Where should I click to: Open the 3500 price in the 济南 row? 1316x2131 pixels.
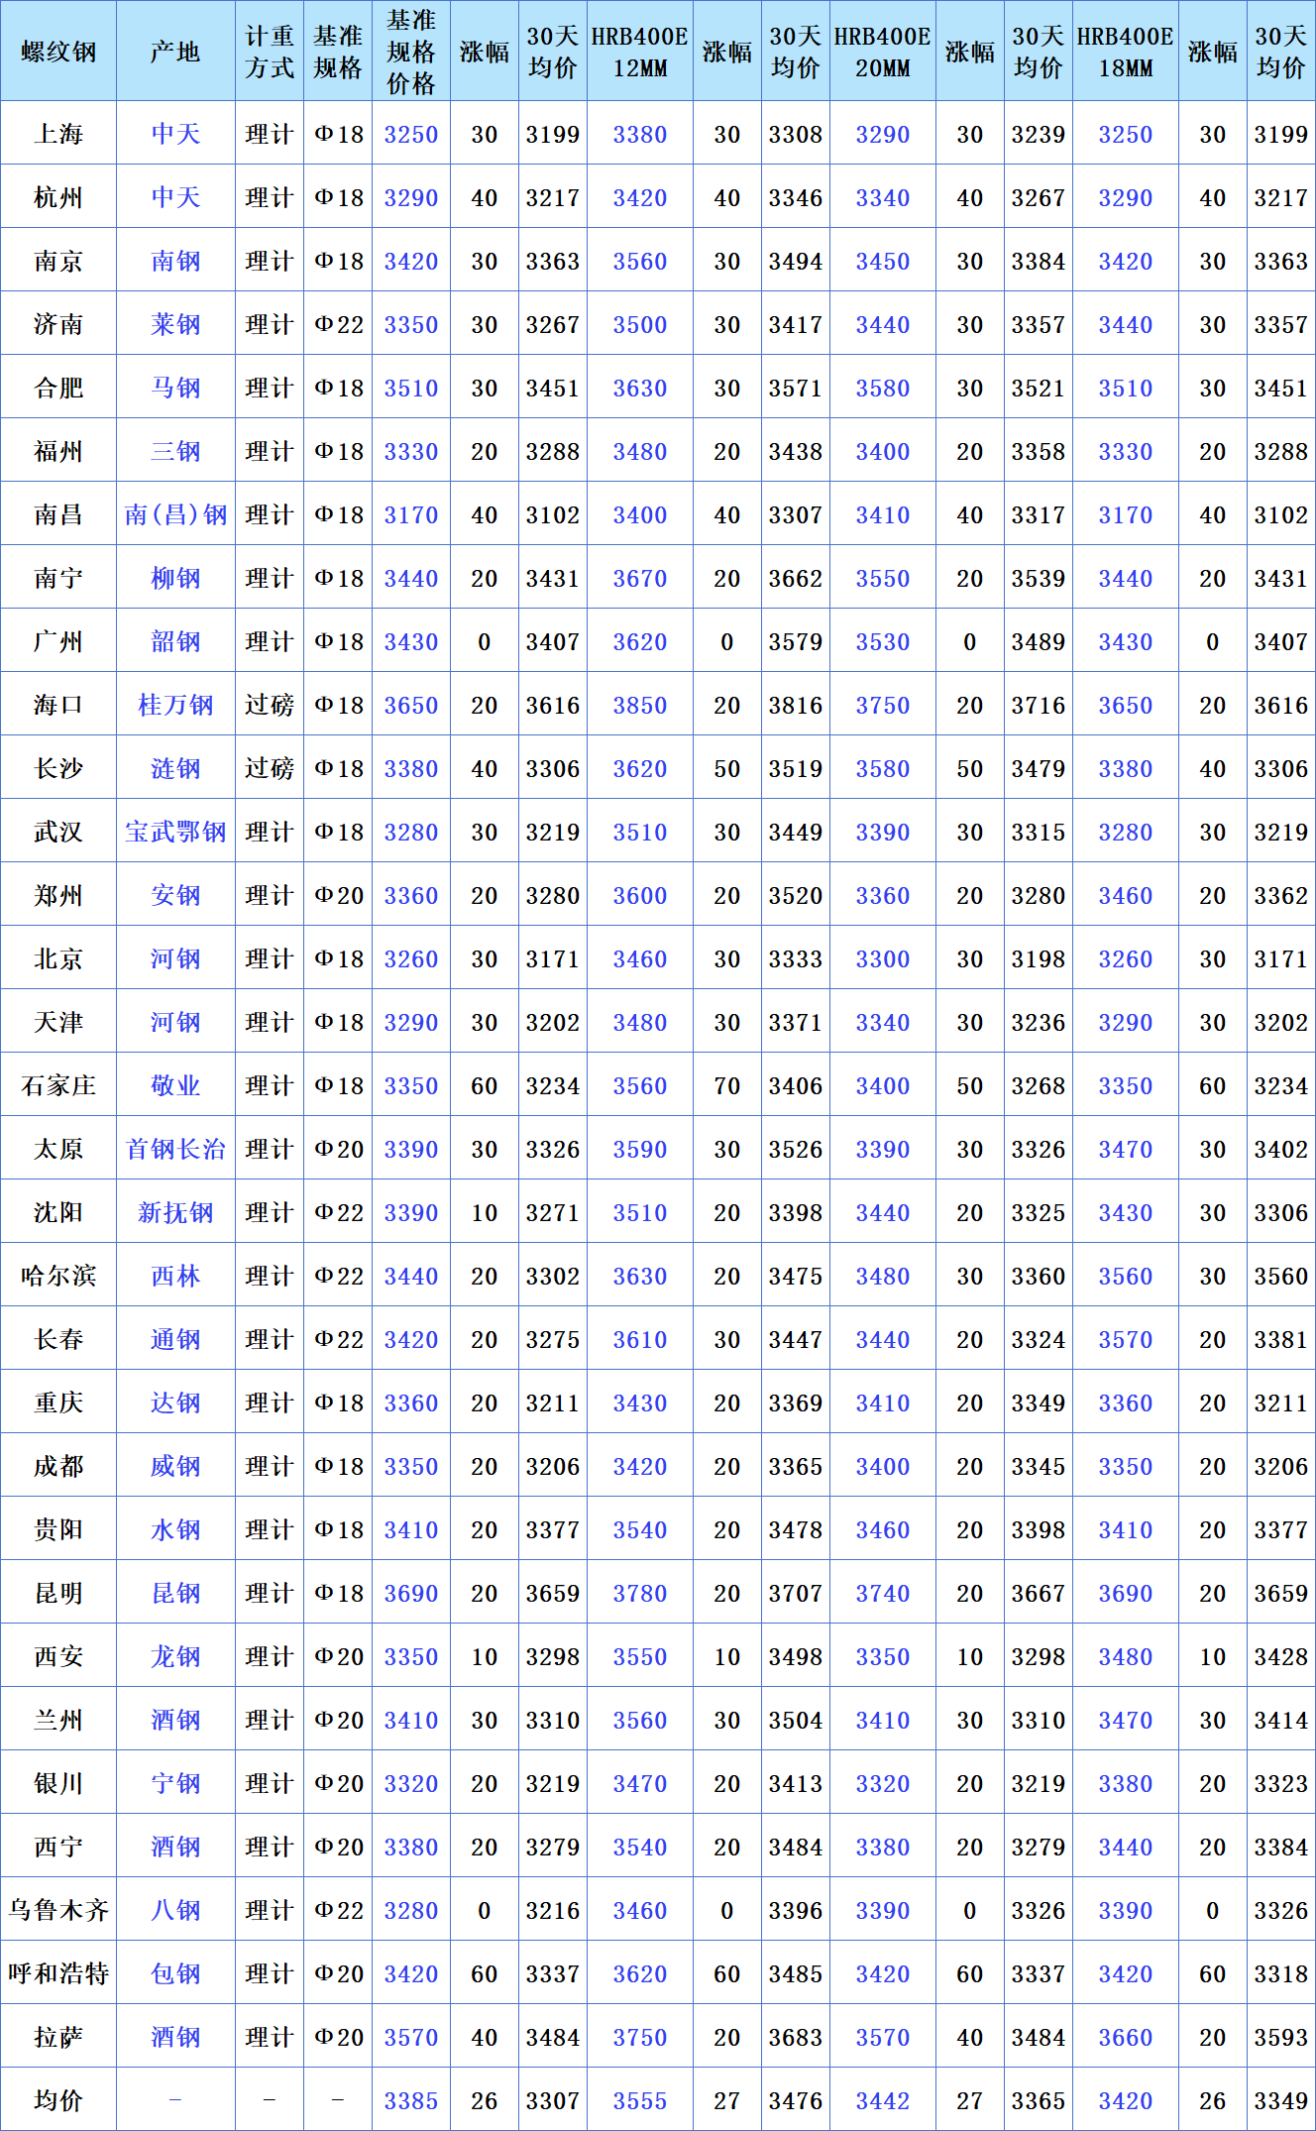(x=640, y=324)
